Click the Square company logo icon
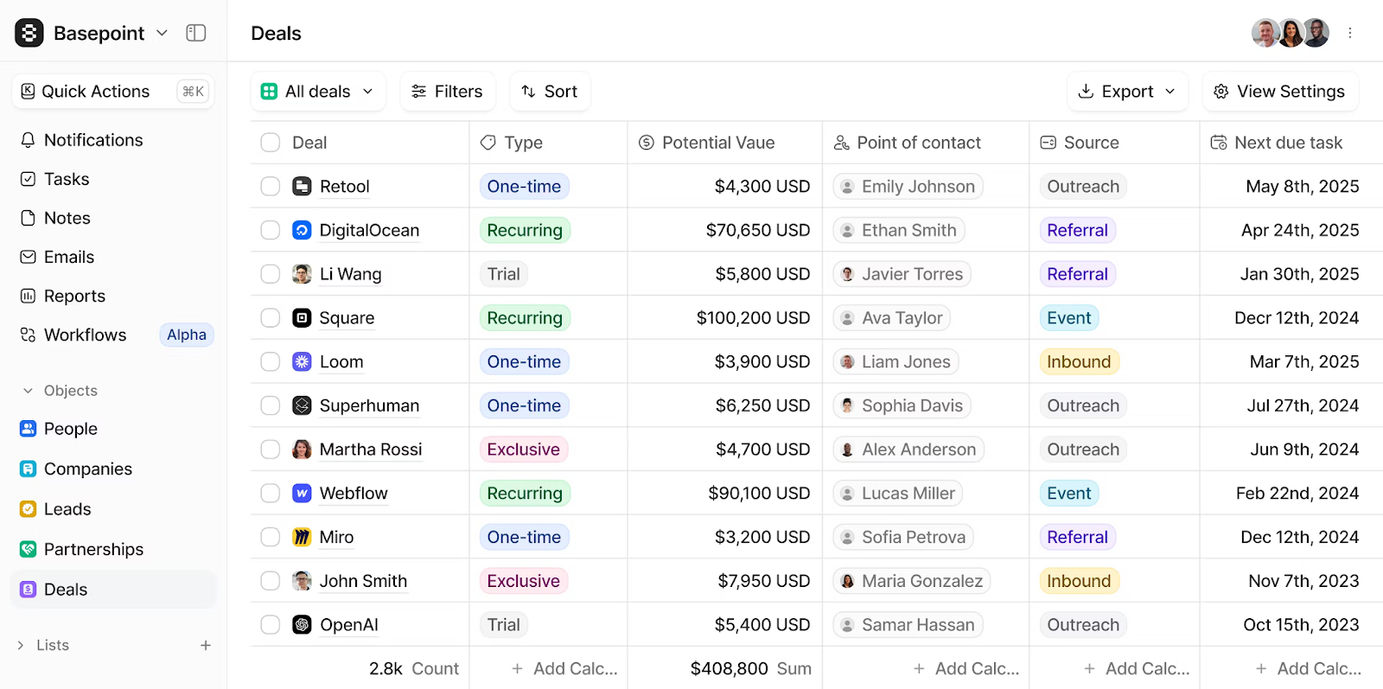 coord(302,318)
